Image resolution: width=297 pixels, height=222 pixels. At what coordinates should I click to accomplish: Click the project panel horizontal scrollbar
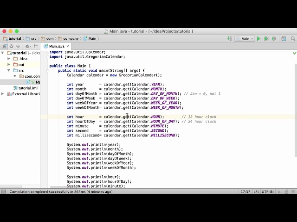tap(11, 186)
